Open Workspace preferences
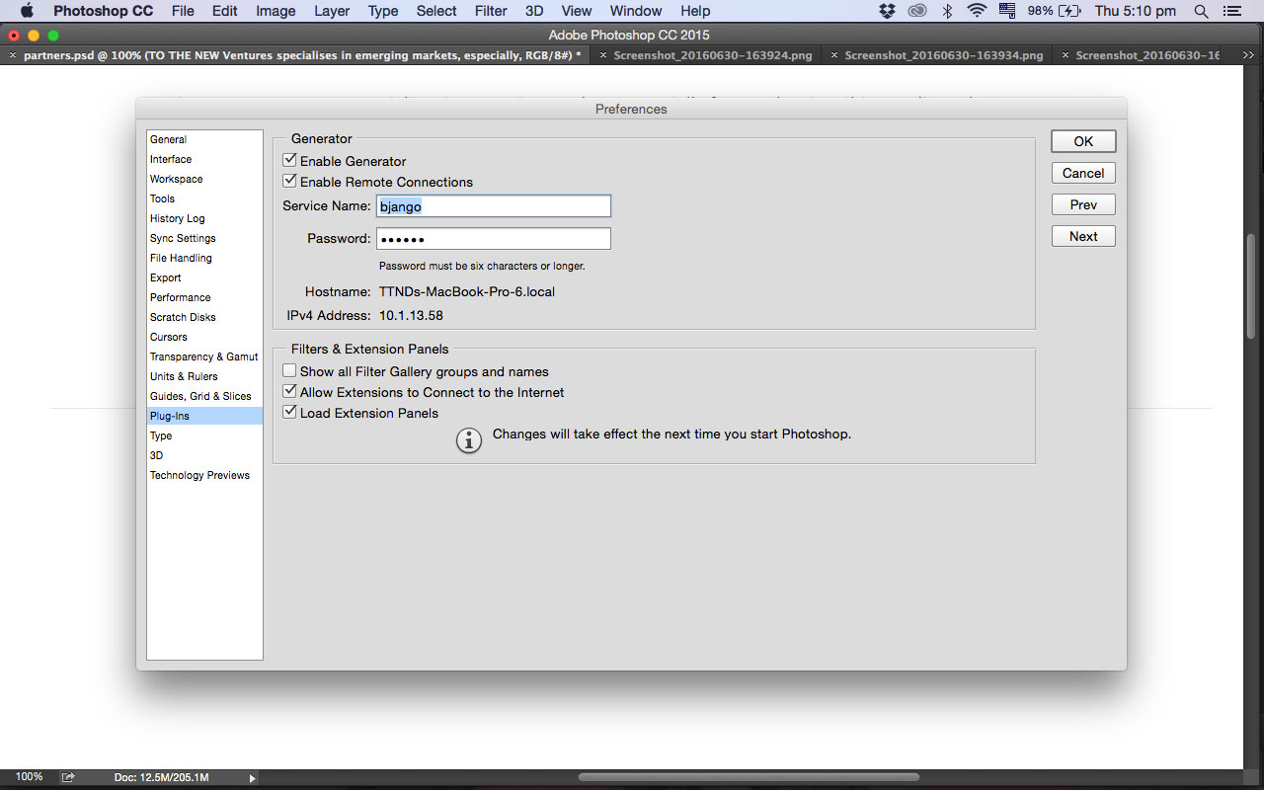This screenshot has width=1264, height=790. (204, 179)
